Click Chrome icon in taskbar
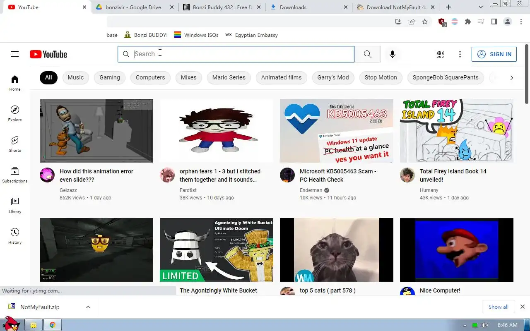Screen dimensions: 530x331 [53, 325]
